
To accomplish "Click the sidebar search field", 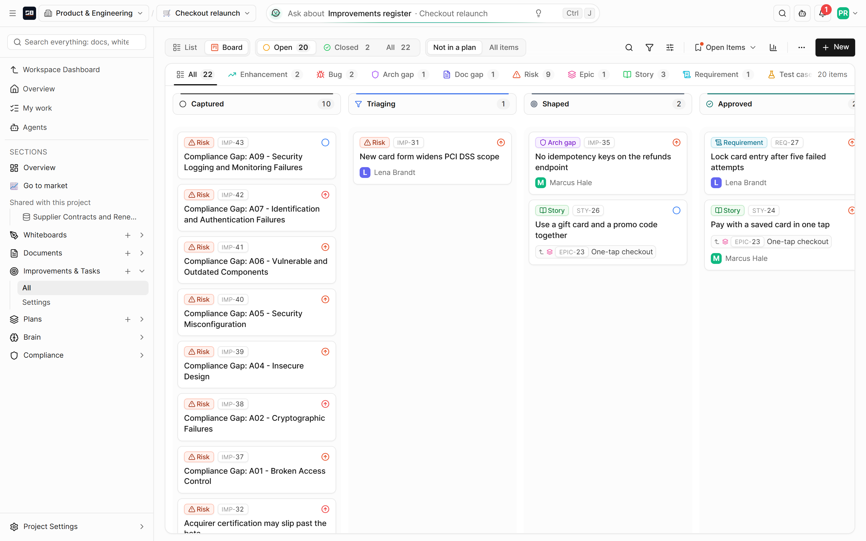I will (77, 42).
